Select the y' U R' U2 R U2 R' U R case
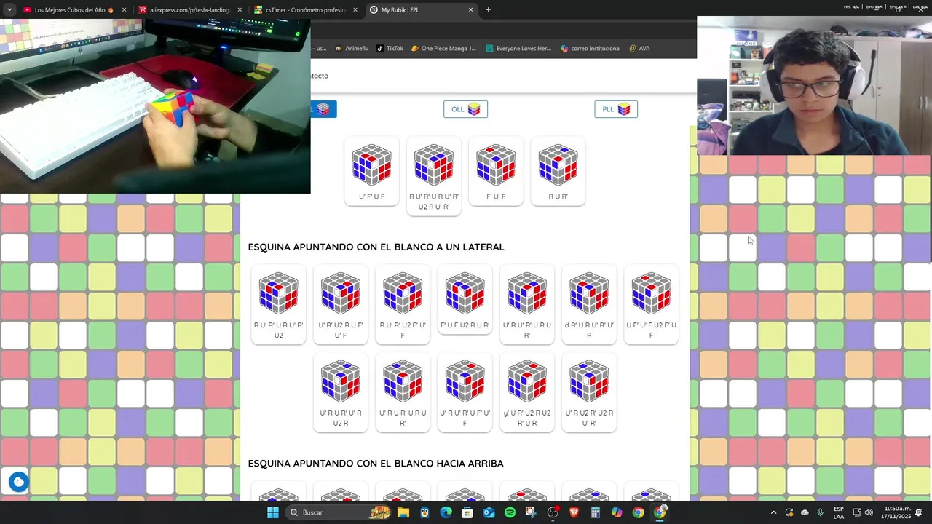The image size is (932, 524). [x=527, y=392]
